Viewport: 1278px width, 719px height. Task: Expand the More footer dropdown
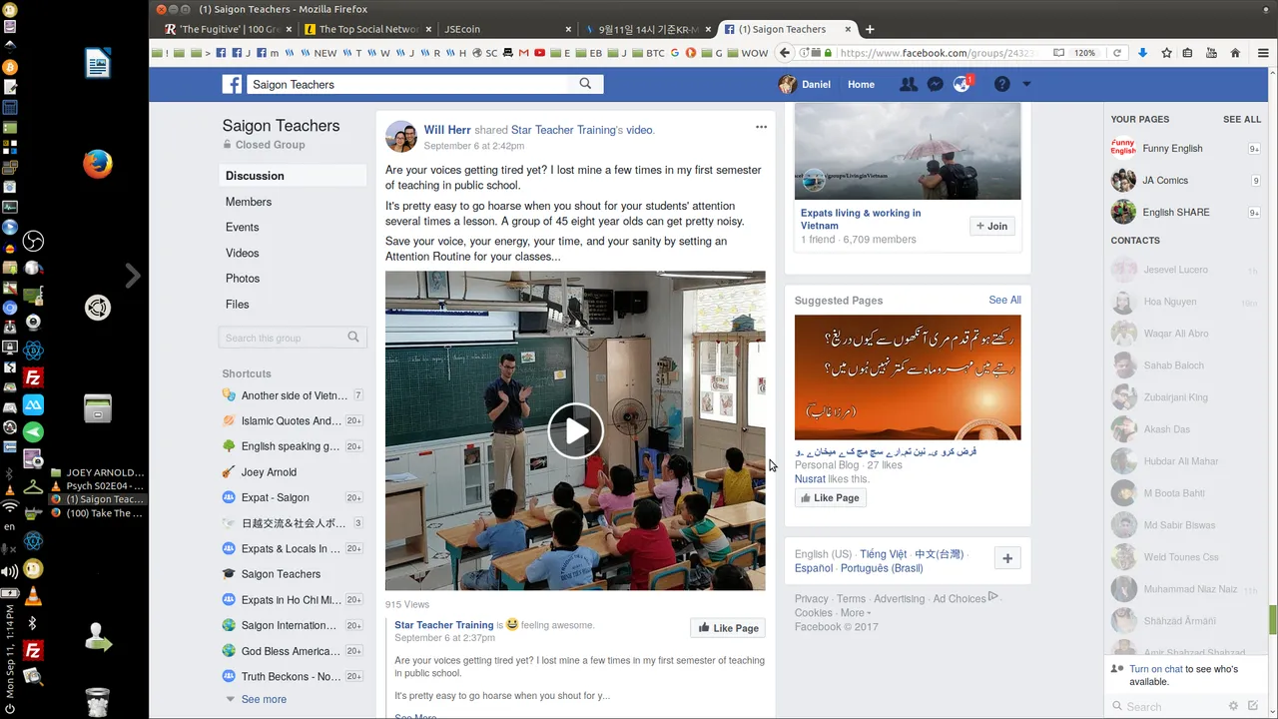[855, 613]
